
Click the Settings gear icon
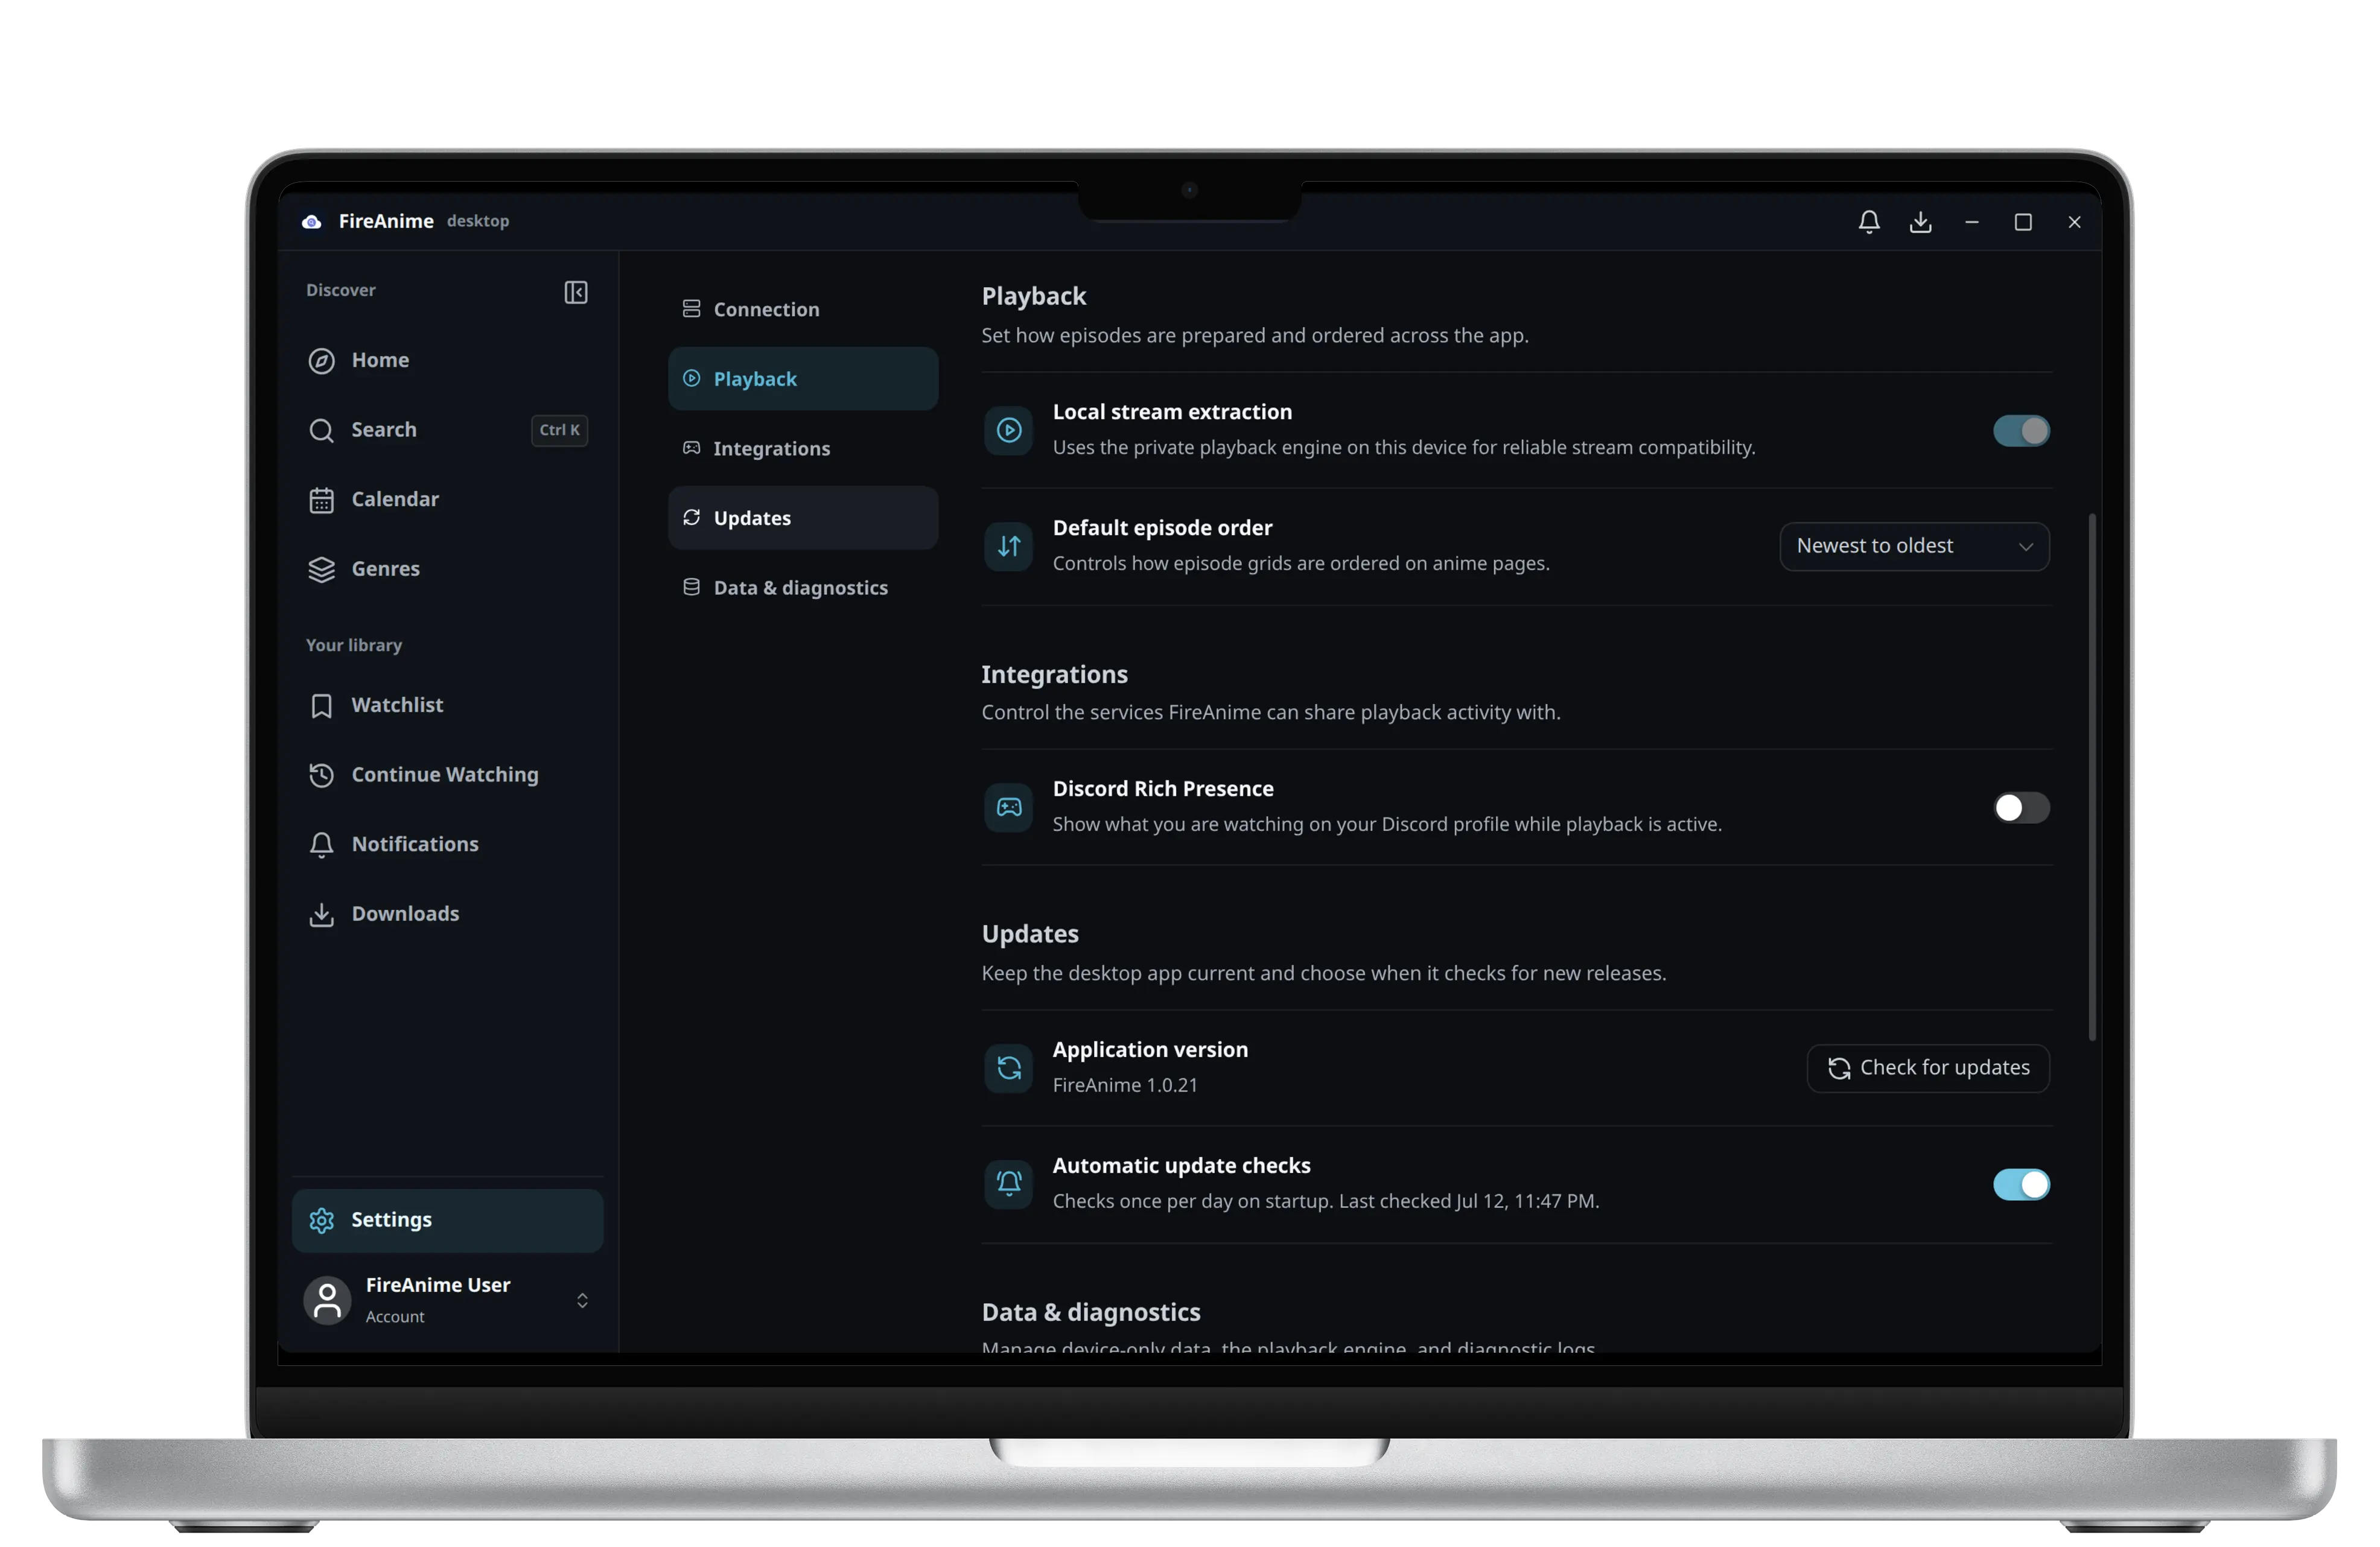(x=321, y=1220)
